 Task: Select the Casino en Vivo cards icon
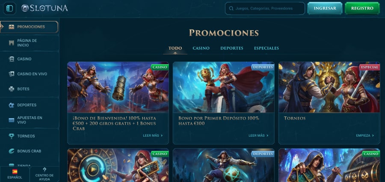pos(11,74)
